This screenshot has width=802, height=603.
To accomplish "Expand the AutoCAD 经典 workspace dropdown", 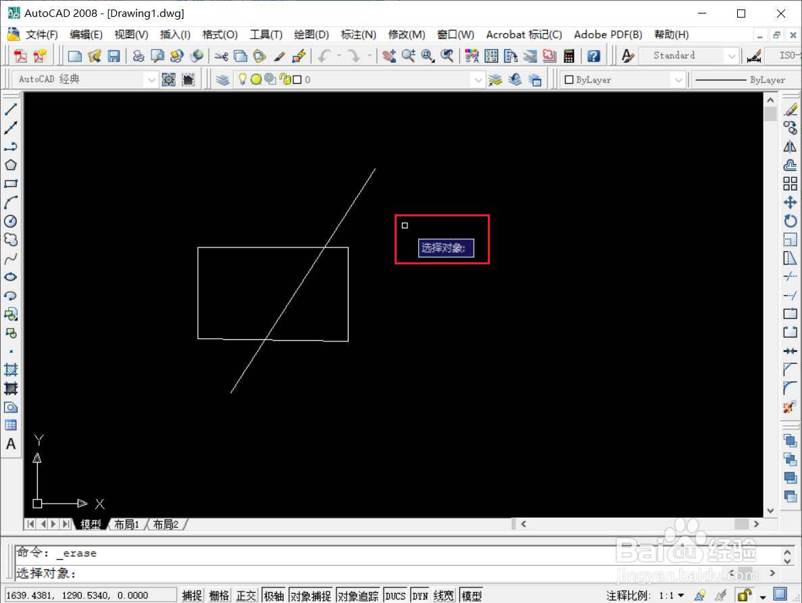I will (151, 80).
